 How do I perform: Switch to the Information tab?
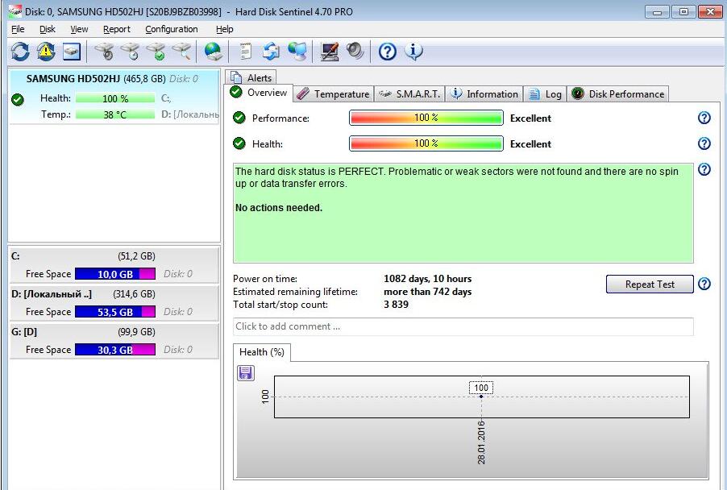pyautogui.click(x=484, y=94)
